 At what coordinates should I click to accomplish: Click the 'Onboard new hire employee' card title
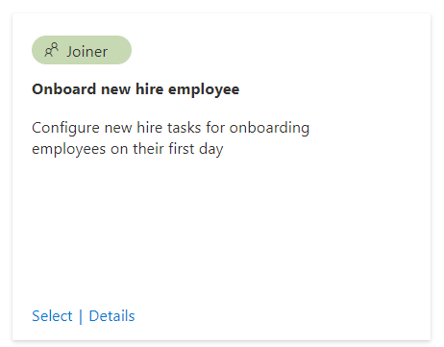[x=136, y=89]
